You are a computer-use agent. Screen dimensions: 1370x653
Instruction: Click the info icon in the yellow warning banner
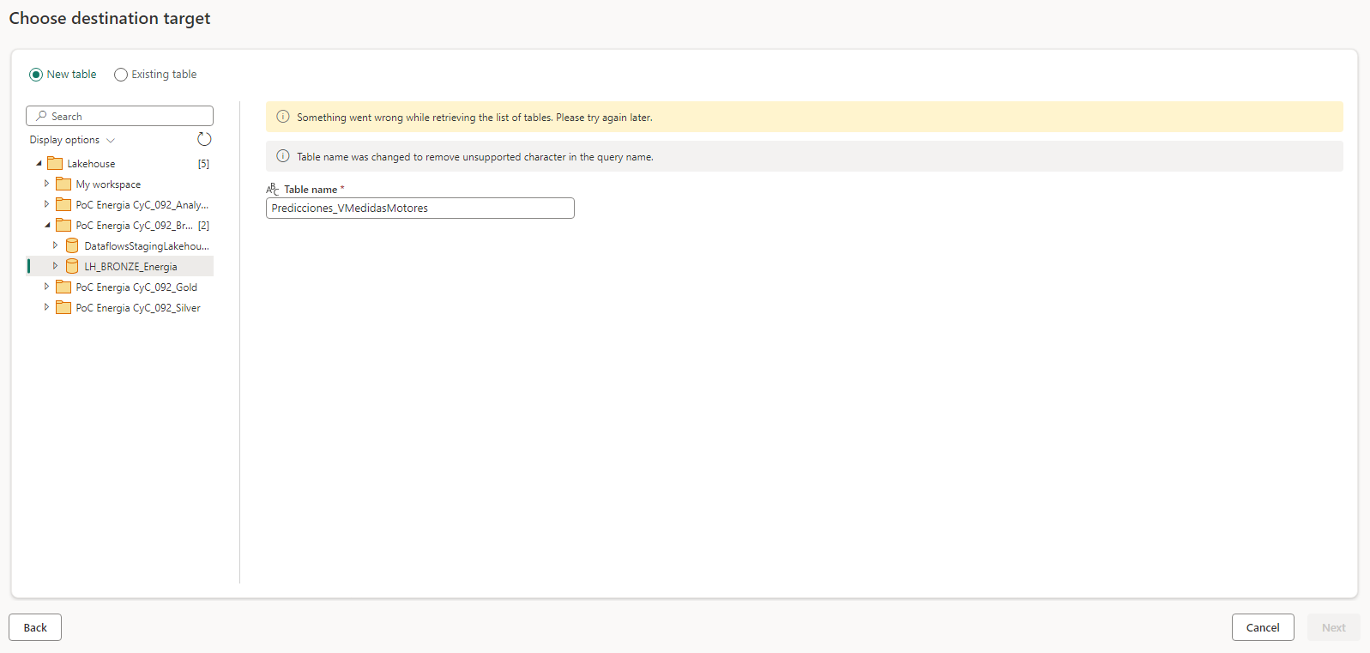pos(283,117)
